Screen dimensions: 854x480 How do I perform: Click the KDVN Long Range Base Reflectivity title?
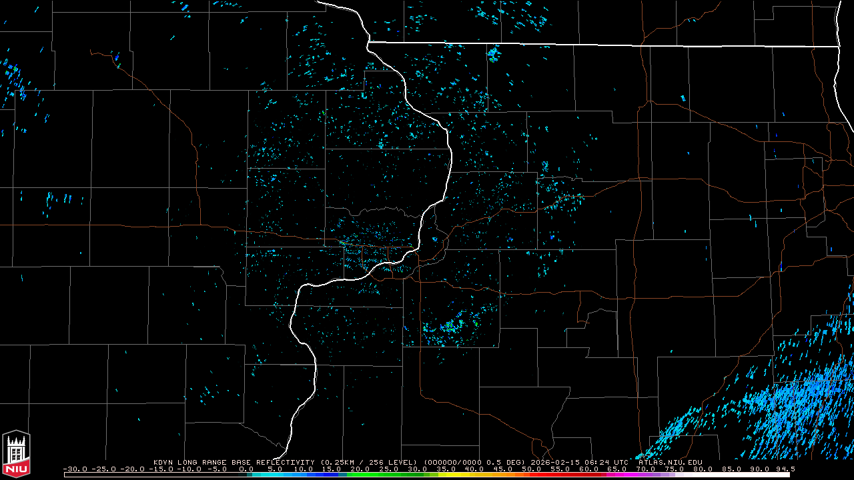pyautogui.click(x=235, y=462)
